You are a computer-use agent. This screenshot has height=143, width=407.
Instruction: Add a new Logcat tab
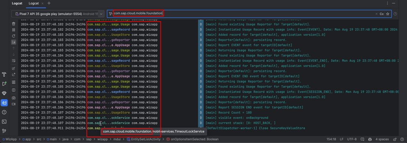click(x=49, y=4)
